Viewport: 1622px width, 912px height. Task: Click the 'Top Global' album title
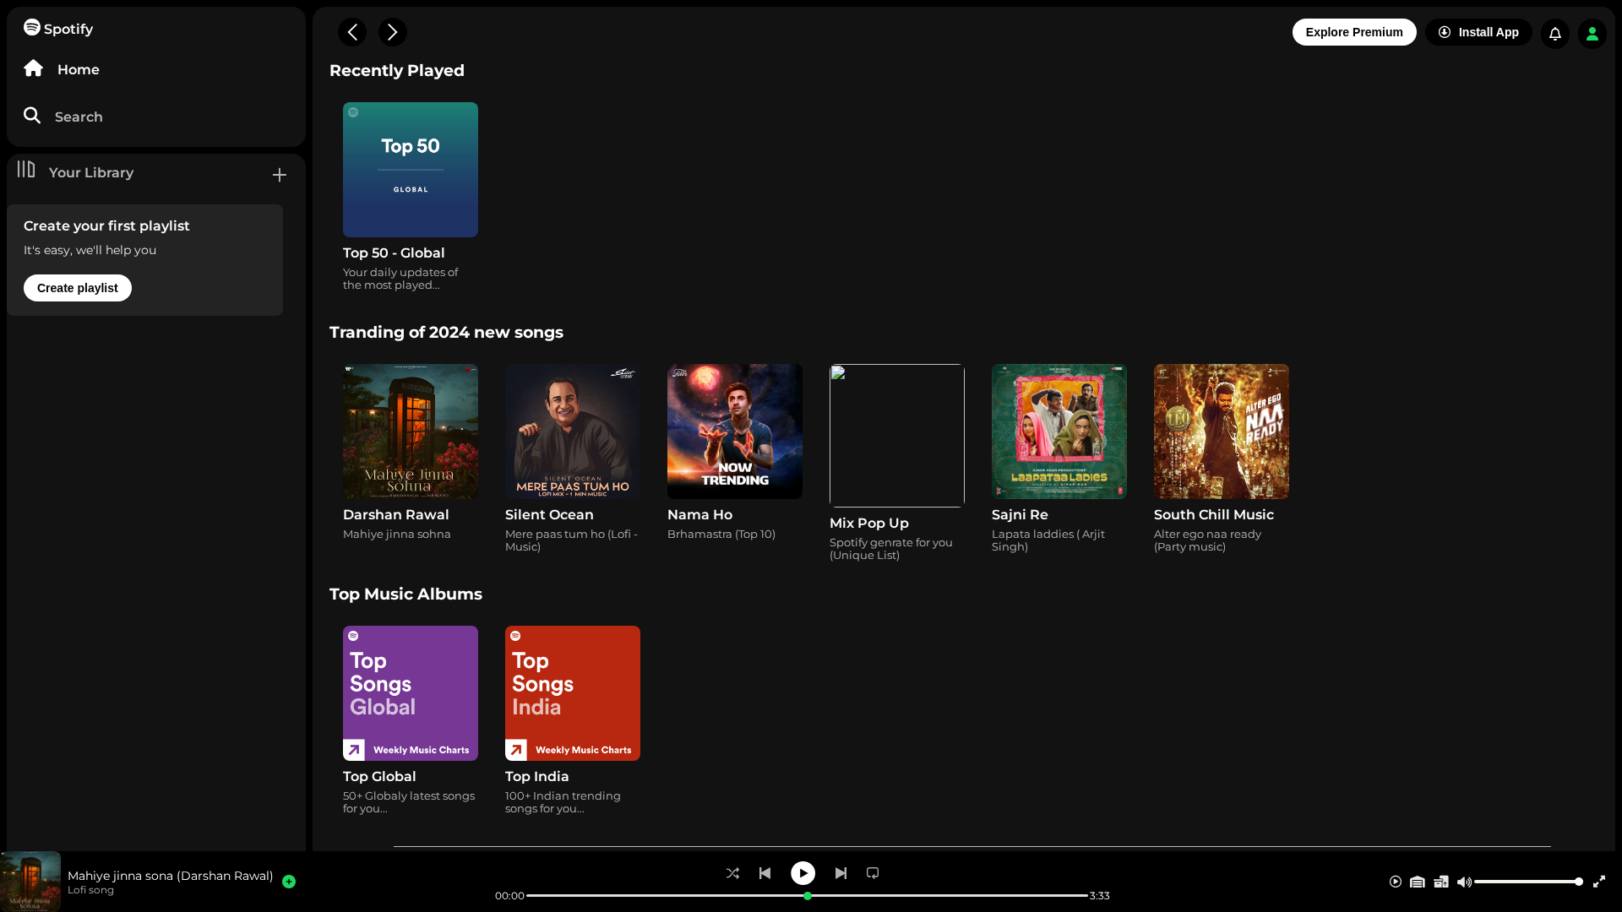pyautogui.click(x=379, y=776)
